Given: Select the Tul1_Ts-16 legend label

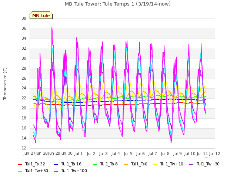Looking at the screenshot, I should pos(71,164).
